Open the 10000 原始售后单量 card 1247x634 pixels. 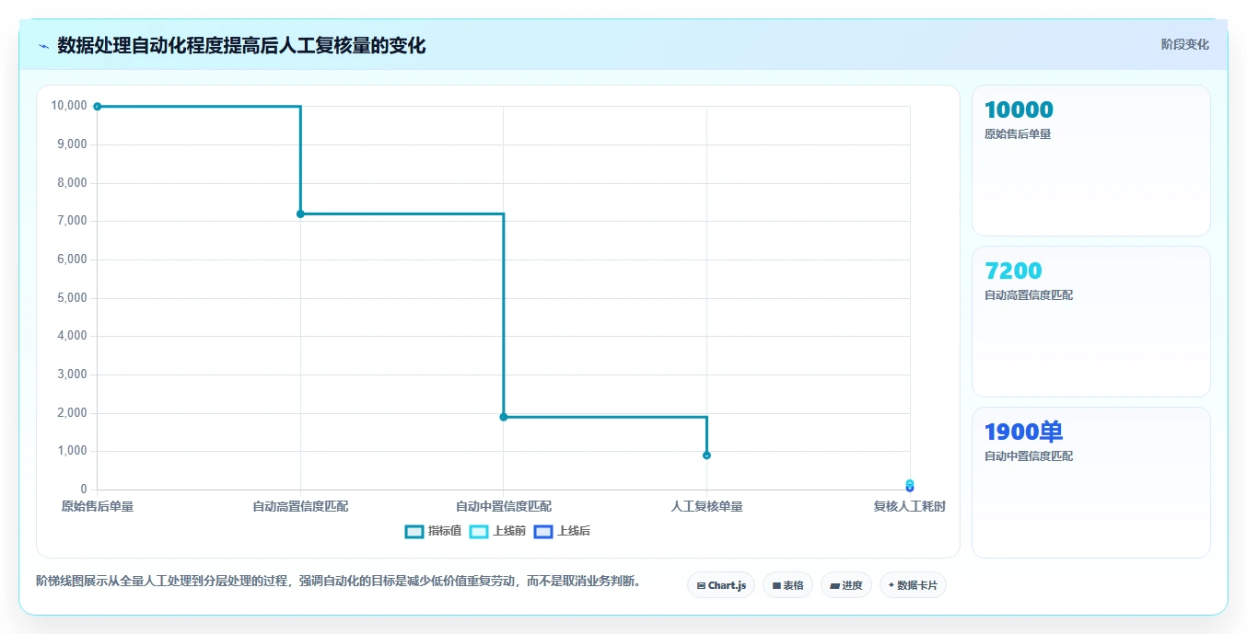[x=1090, y=161]
